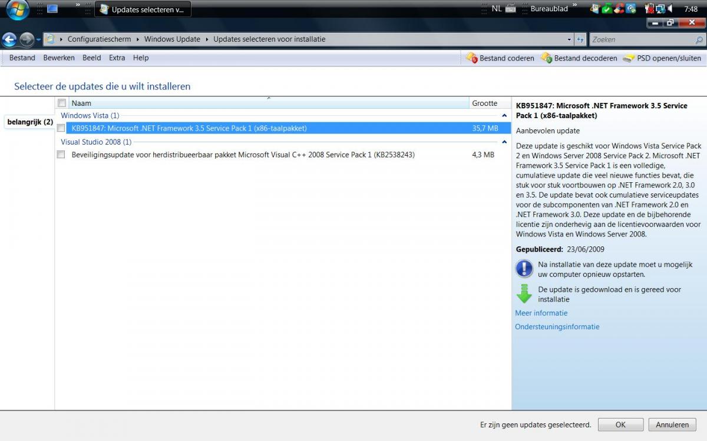Viewport: 707px width, 441px height.
Task: Click the volume speaker tray icon
Action: point(670,9)
